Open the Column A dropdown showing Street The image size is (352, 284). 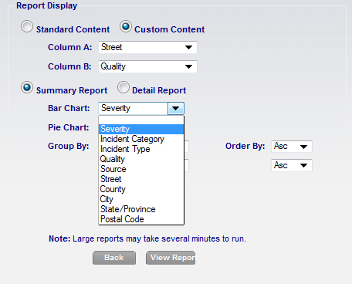(x=147, y=47)
